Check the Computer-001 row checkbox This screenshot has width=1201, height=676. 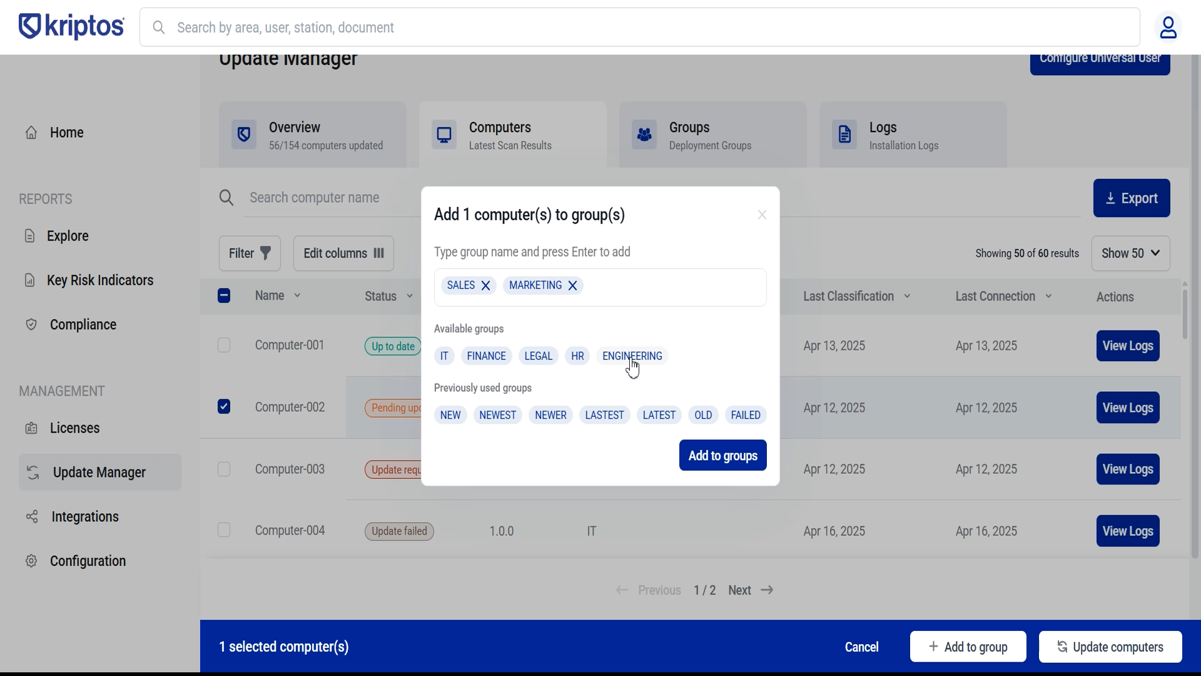tap(223, 345)
